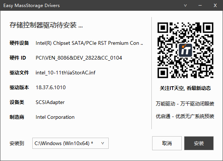This screenshot has width=223, height=161.
Task: Click the Easy MassStorage Drivers window title
Action: pos(31,6)
